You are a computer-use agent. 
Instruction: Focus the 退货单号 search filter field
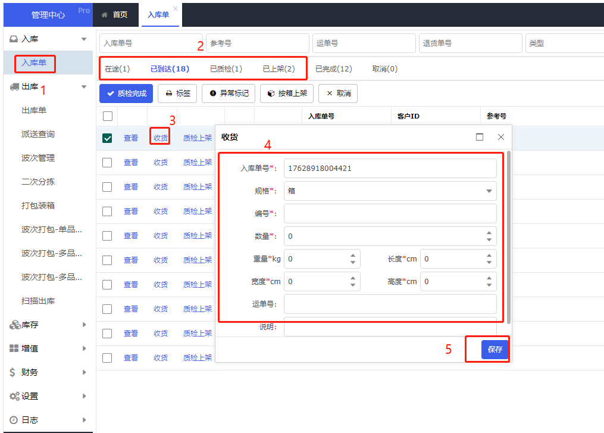coord(471,43)
